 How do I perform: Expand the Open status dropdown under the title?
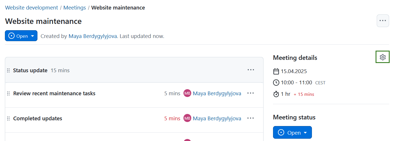(x=21, y=36)
